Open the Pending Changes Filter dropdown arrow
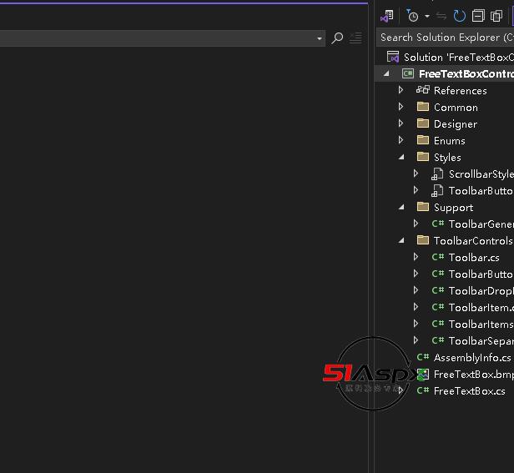The height and width of the screenshot is (473, 514). tap(426, 16)
